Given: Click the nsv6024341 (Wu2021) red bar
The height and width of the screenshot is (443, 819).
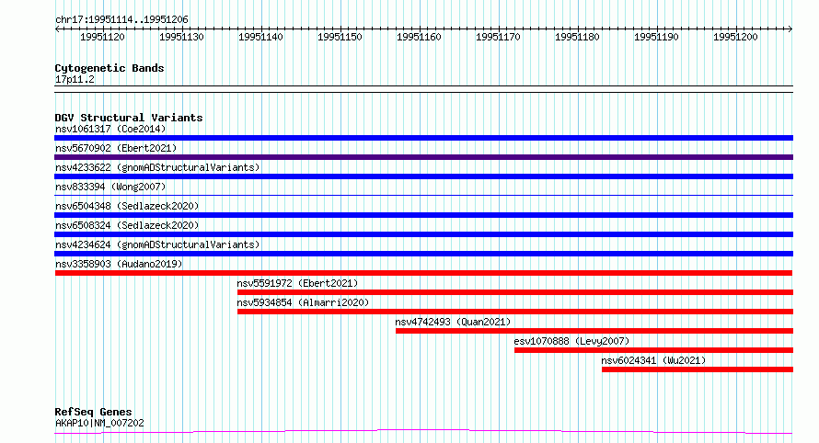Looking at the screenshot, I should click(698, 369).
